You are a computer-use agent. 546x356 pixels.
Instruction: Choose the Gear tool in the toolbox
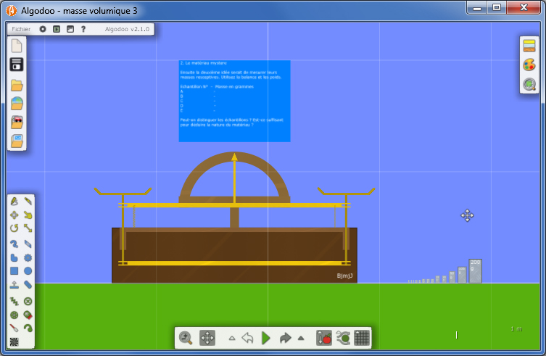[x=28, y=257]
